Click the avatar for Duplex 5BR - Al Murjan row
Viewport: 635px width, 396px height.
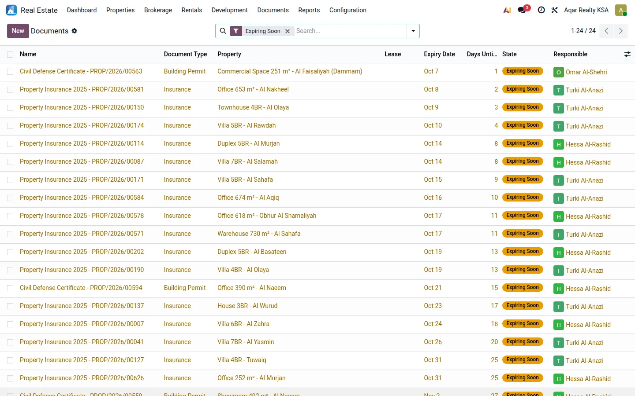coord(559,144)
